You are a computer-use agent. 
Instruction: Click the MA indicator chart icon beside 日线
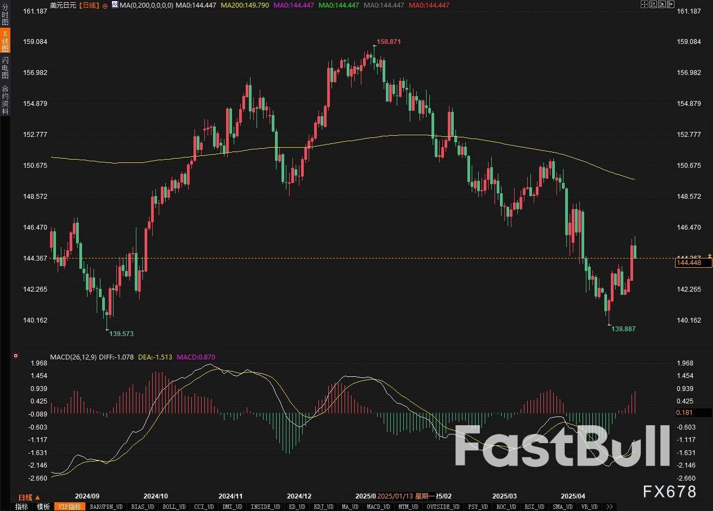click(115, 5)
